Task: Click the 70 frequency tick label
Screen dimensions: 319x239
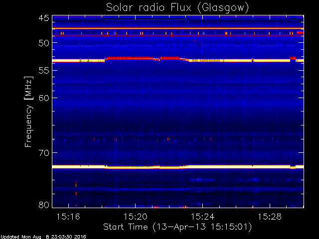Action: [44, 153]
